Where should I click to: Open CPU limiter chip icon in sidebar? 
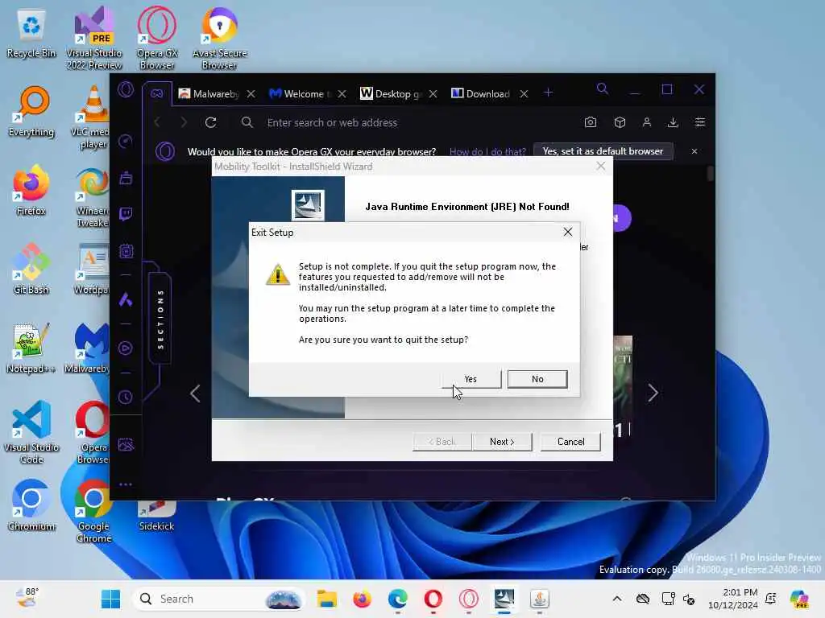[126, 251]
